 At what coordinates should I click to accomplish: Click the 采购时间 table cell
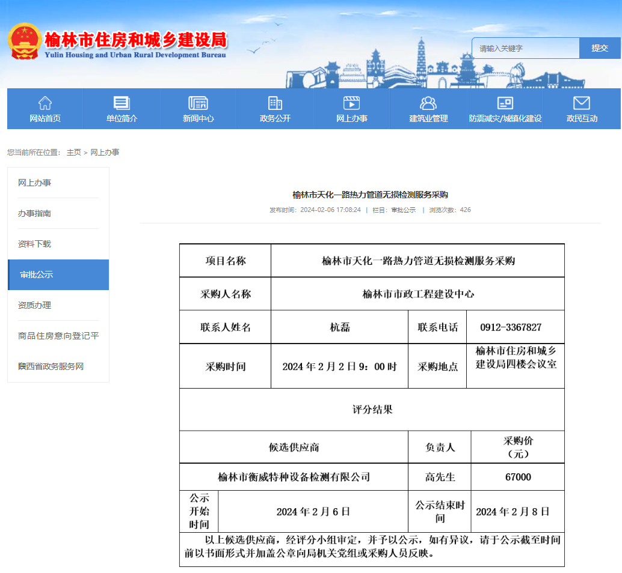226,367
